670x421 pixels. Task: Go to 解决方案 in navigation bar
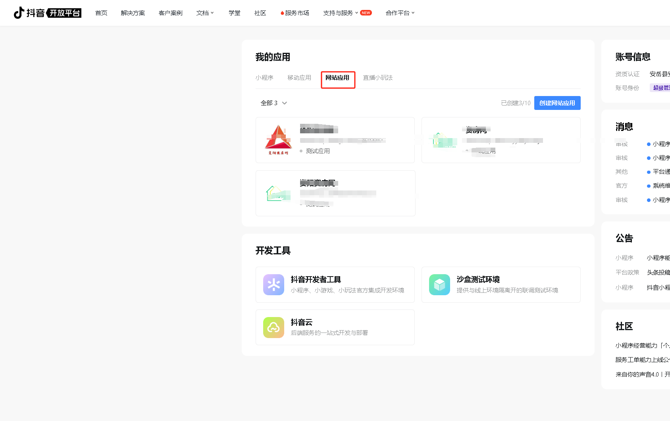point(133,13)
